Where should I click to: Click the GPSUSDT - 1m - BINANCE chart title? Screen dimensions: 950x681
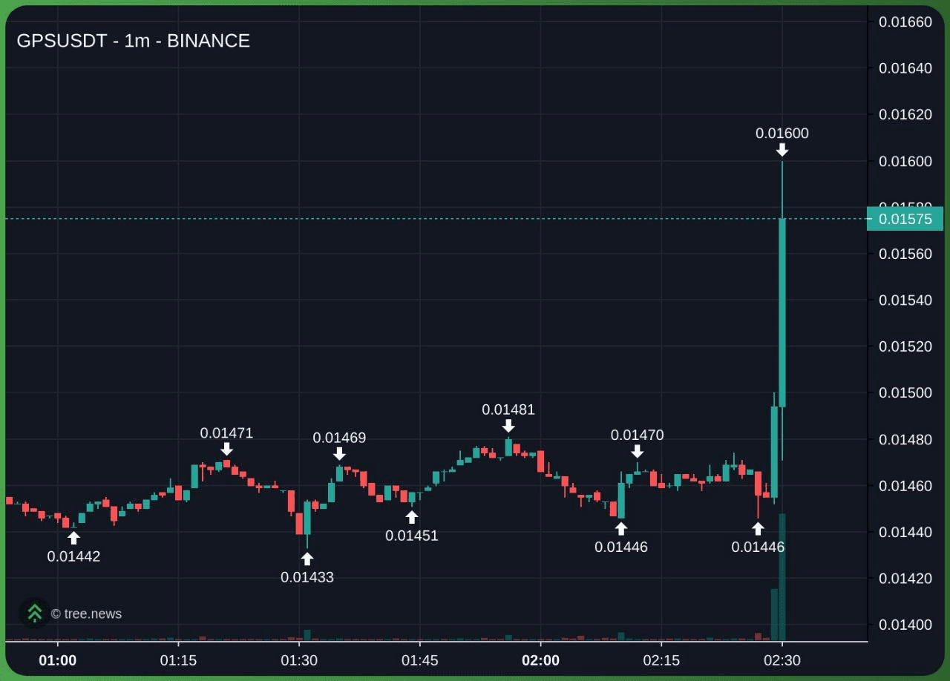click(x=134, y=41)
